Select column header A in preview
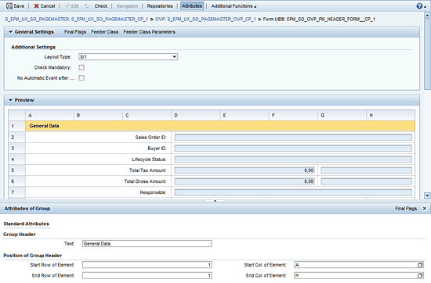Viewport: 431px width, 283px height. coord(49,116)
